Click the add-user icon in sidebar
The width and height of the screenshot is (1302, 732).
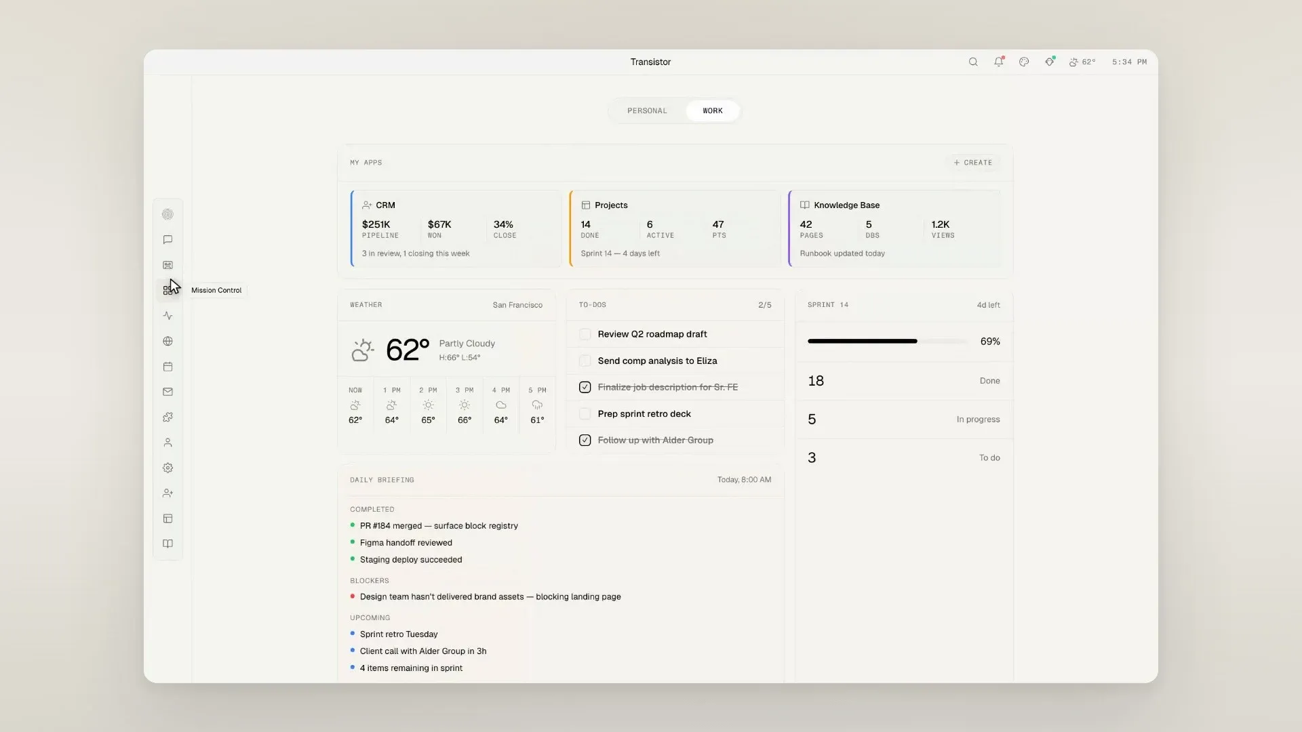click(167, 493)
